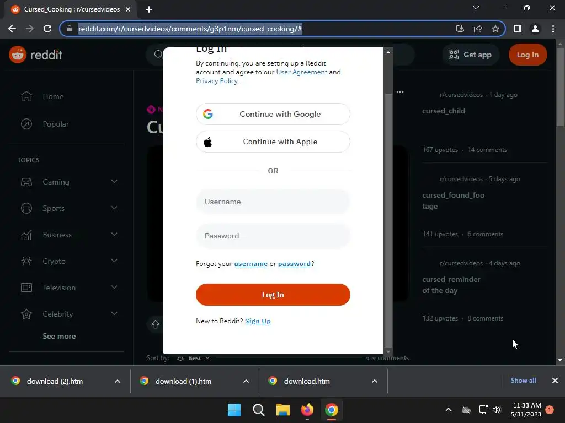Click the browser address bar URL
This screenshot has height=423, width=565.
pos(190,29)
